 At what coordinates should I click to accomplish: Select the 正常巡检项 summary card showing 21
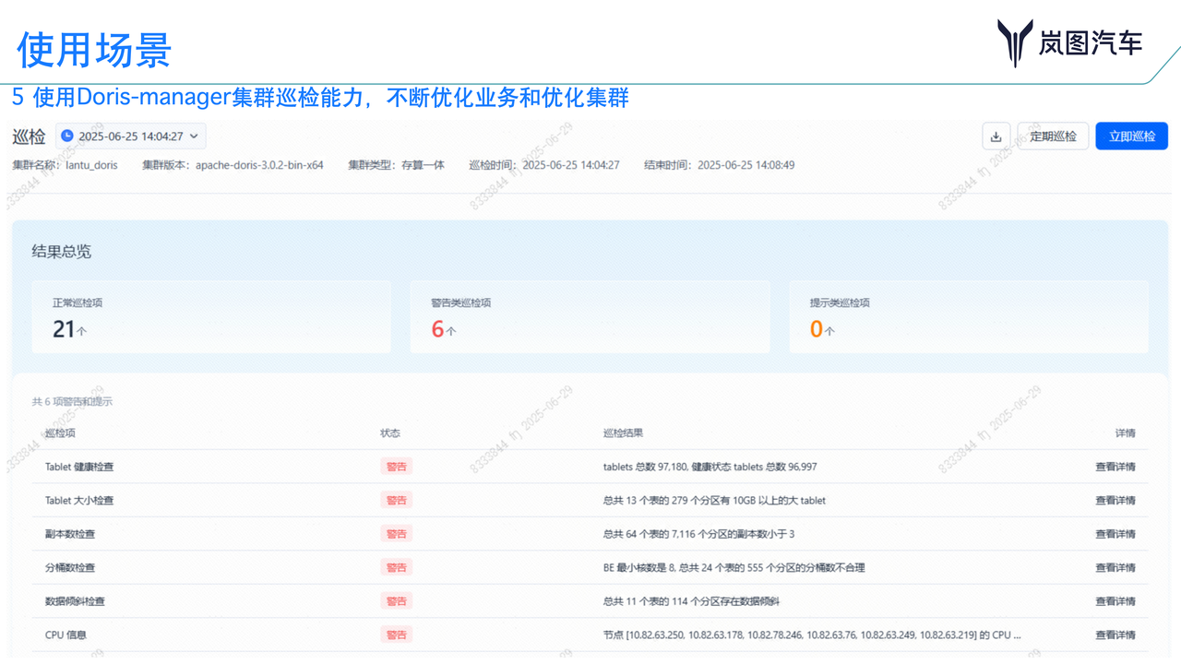click(x=211, y=316)
